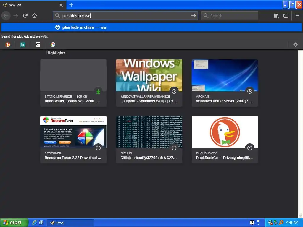Open the blank Underwater download thumbnail
This screenshot has width=303, height=227.
pyautogui.click(x=73, y=75)
